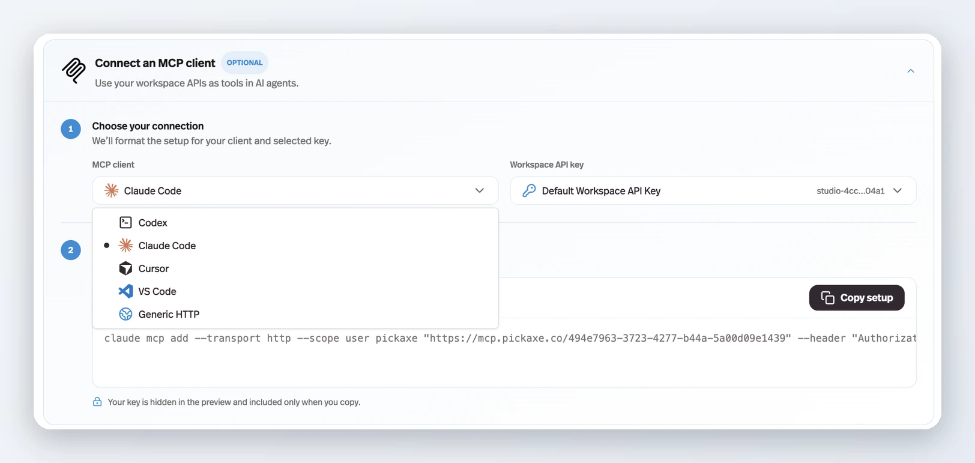Click the Generic HTTP globe icon

pos(125,314)
